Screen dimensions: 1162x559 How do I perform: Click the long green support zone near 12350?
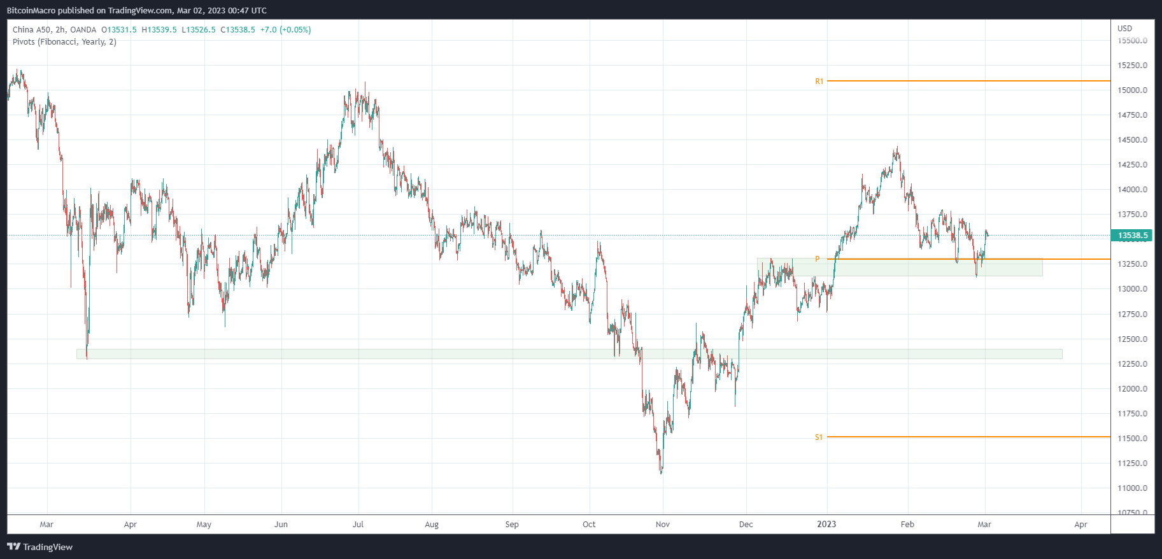coord(569,354)
